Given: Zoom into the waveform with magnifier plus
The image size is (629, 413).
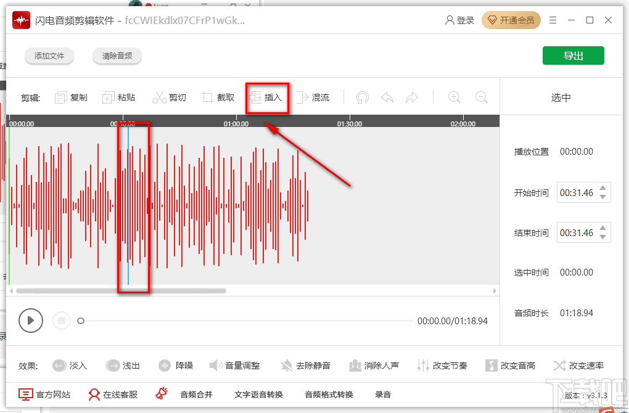Looking at the screenshot, I should (454, 97).
